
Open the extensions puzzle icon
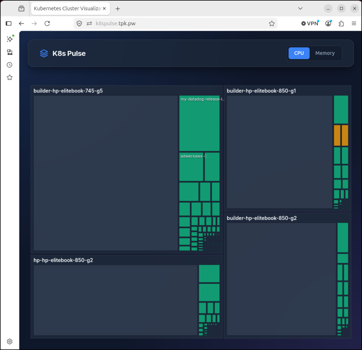point(341,23)
